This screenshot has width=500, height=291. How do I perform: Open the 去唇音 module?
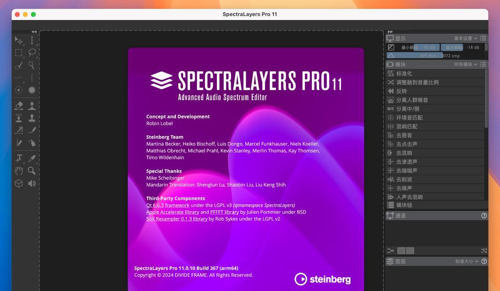point(435,135)
